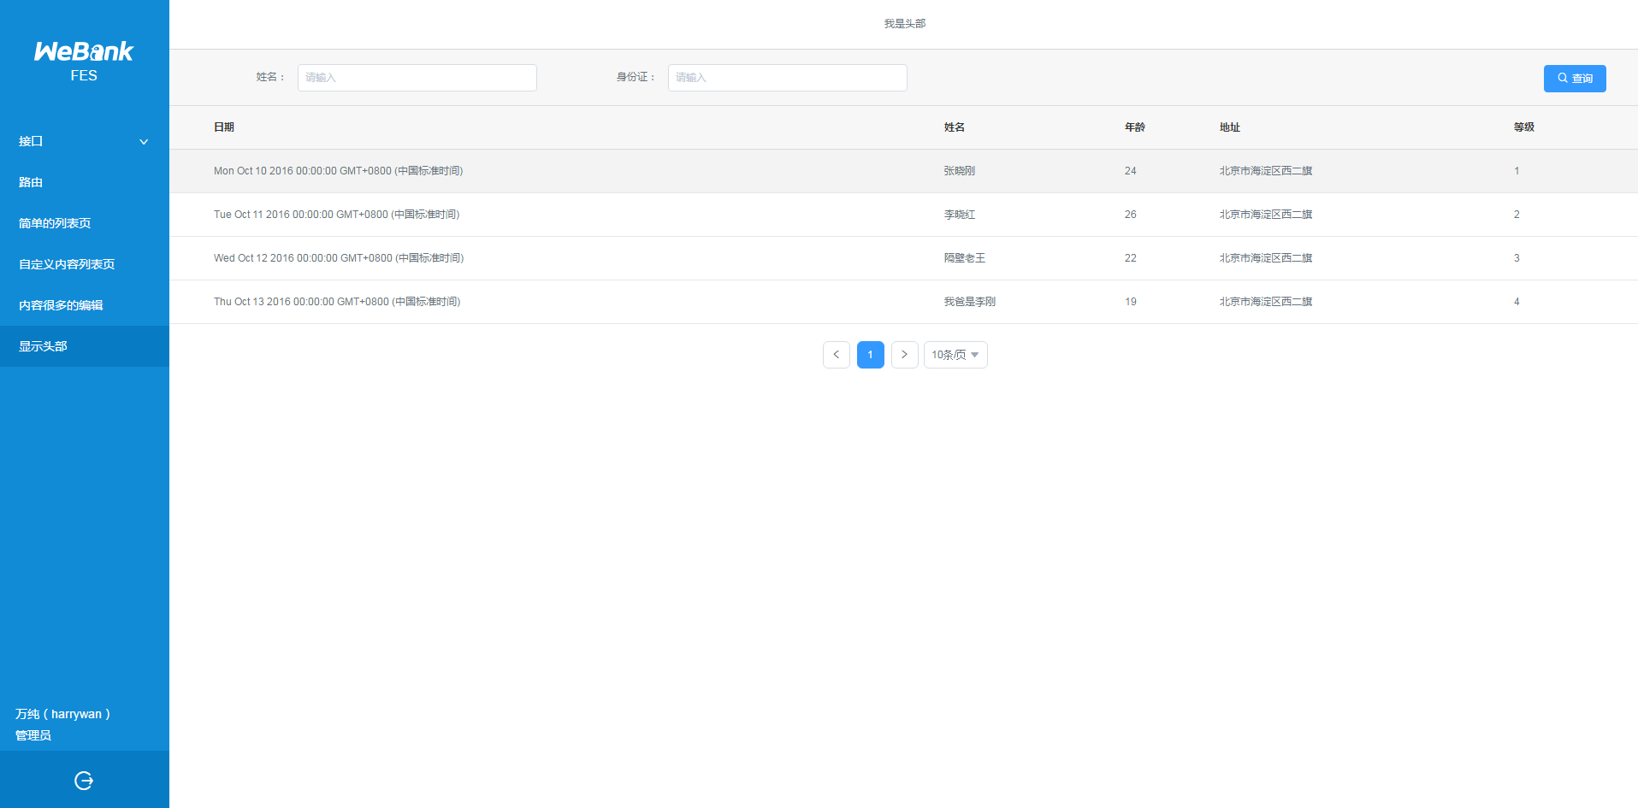Focus the 身份证 input field
1638x808 pixels.
(787, 78)
